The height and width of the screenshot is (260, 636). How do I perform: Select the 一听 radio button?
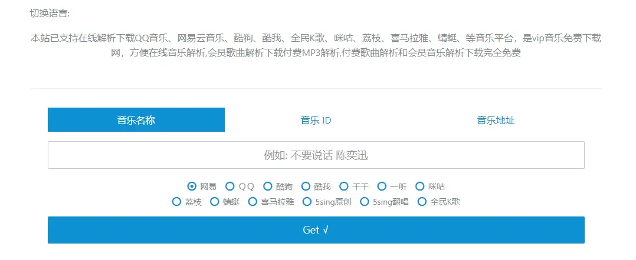[382, 186]
